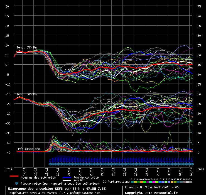Image resolution: width=206 pixels, height=195 pixels.
Task: Click the red line legend marker for Moyenne des scénarios
Action: (x=14, y=176)
